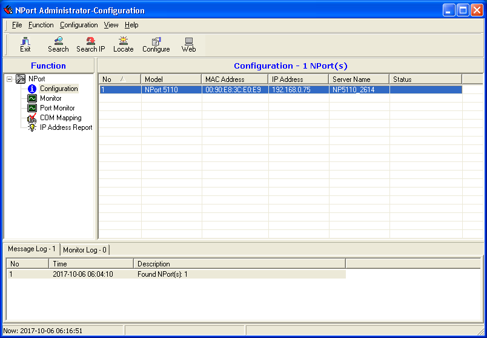Select the Port Monitor tree item label

(x=58, y=108)
